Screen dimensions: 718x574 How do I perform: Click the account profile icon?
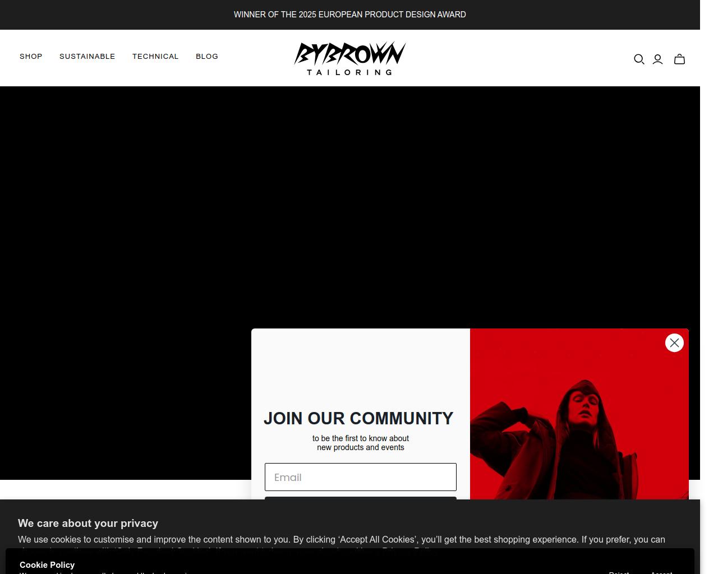[658, 59]
